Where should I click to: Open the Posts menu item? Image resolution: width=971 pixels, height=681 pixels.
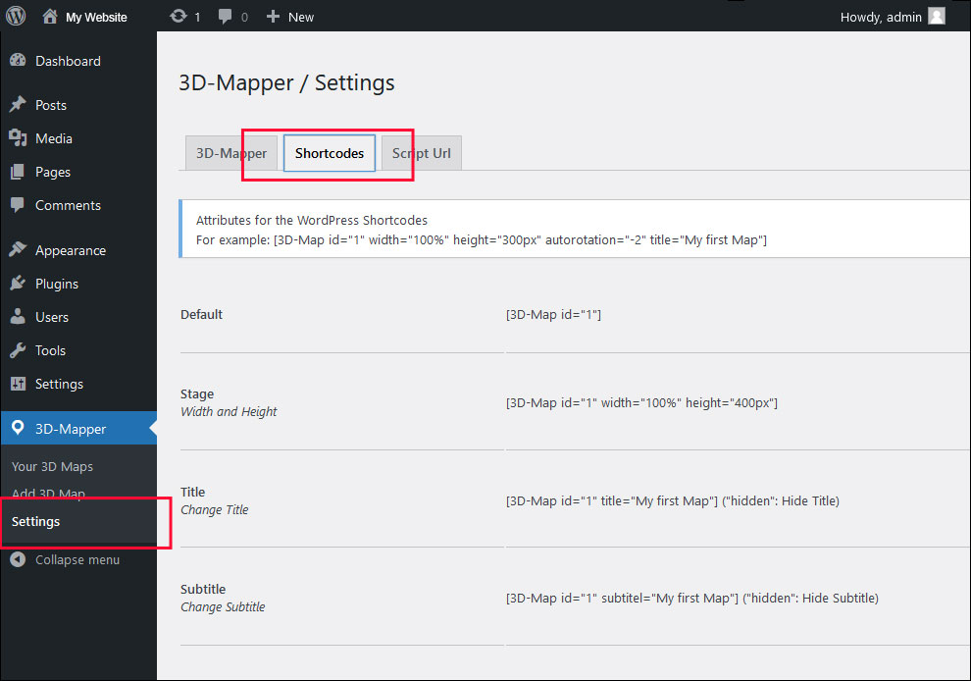(51, 105)
